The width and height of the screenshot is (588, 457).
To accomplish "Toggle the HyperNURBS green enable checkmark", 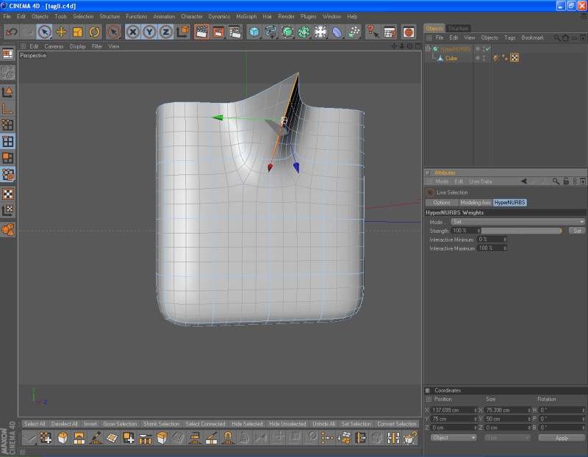I will [487, 48].
